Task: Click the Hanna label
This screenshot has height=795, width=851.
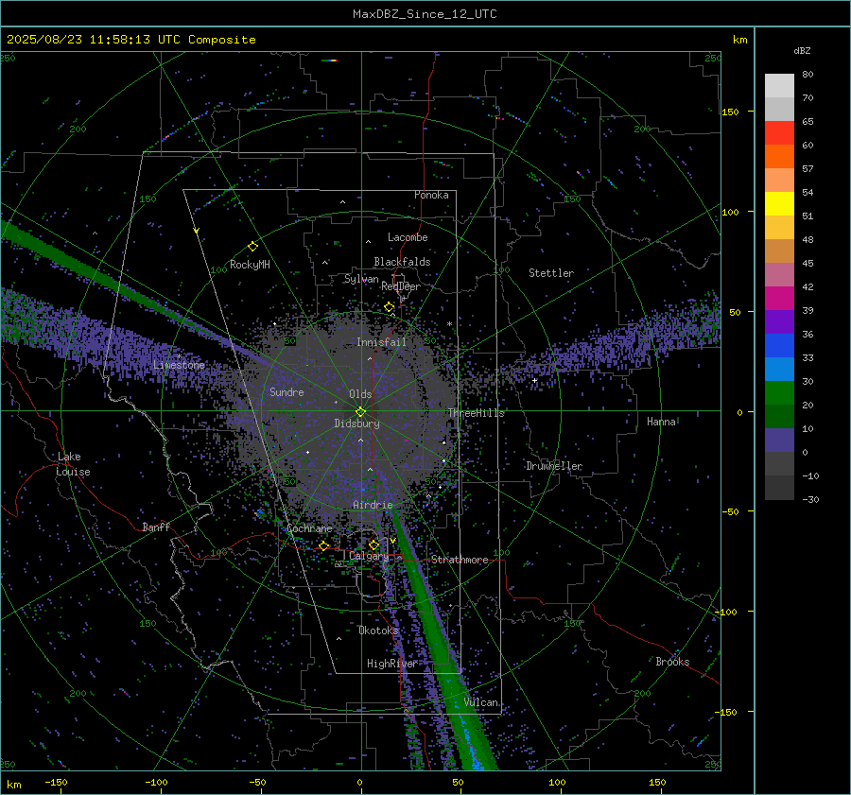Action: click(662, 422)
